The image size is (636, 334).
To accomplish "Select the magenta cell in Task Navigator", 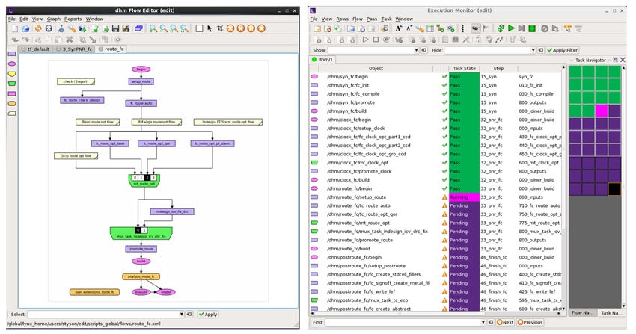I will [601, 111].
